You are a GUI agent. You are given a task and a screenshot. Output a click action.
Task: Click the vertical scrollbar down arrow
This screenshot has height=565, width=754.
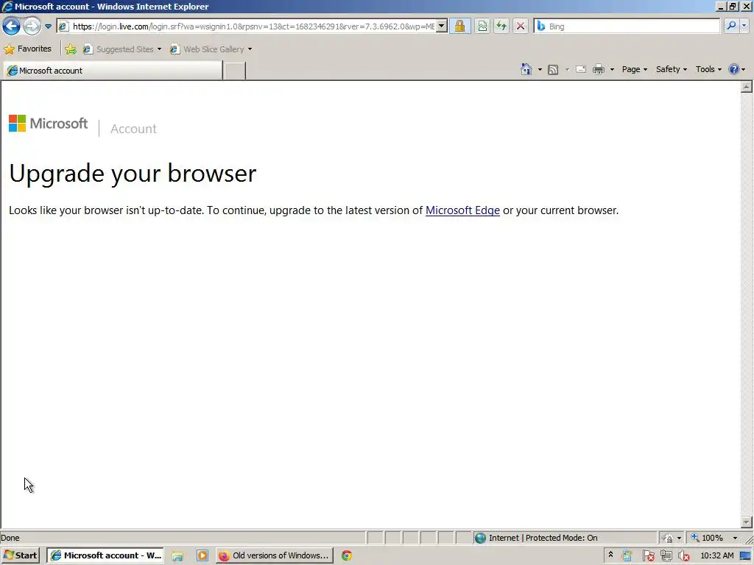[x=747, y=522]
